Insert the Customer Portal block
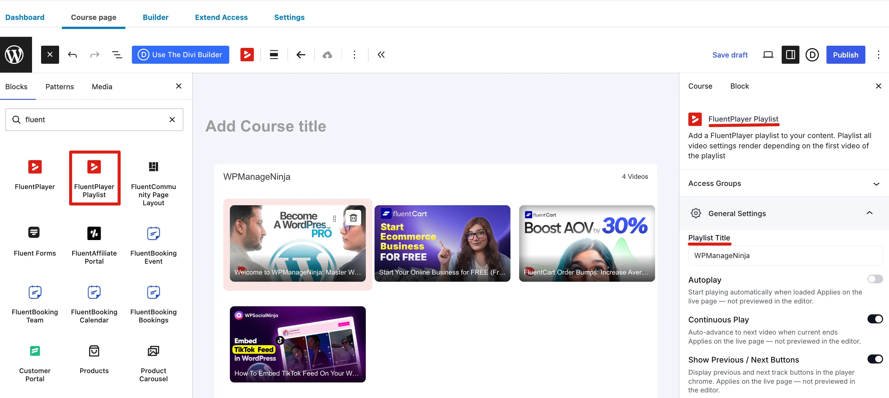 35,363
